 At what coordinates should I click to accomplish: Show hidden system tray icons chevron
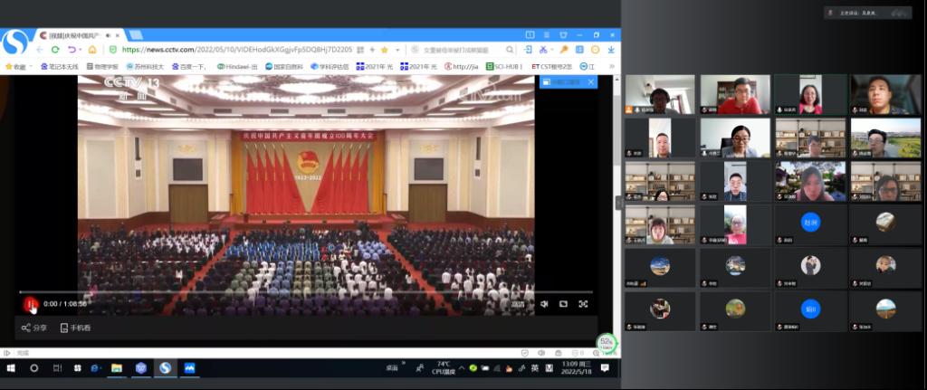point(462,368)
